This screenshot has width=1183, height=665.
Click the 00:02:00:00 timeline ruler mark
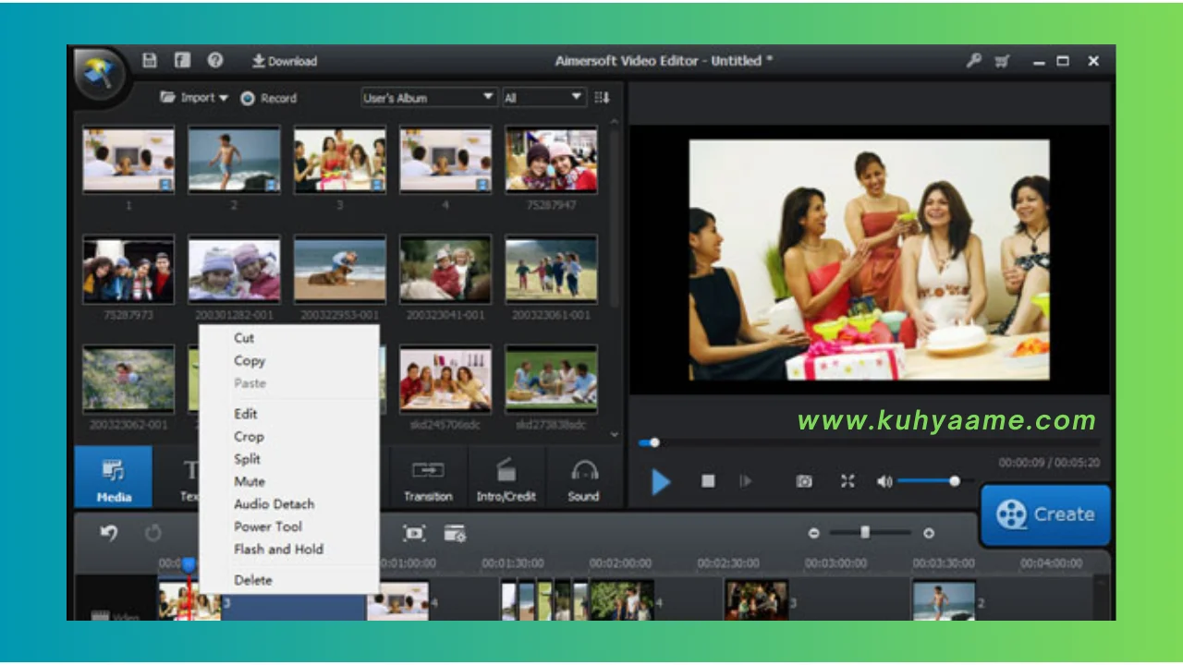pyautogui.click(x=621, y=562)
